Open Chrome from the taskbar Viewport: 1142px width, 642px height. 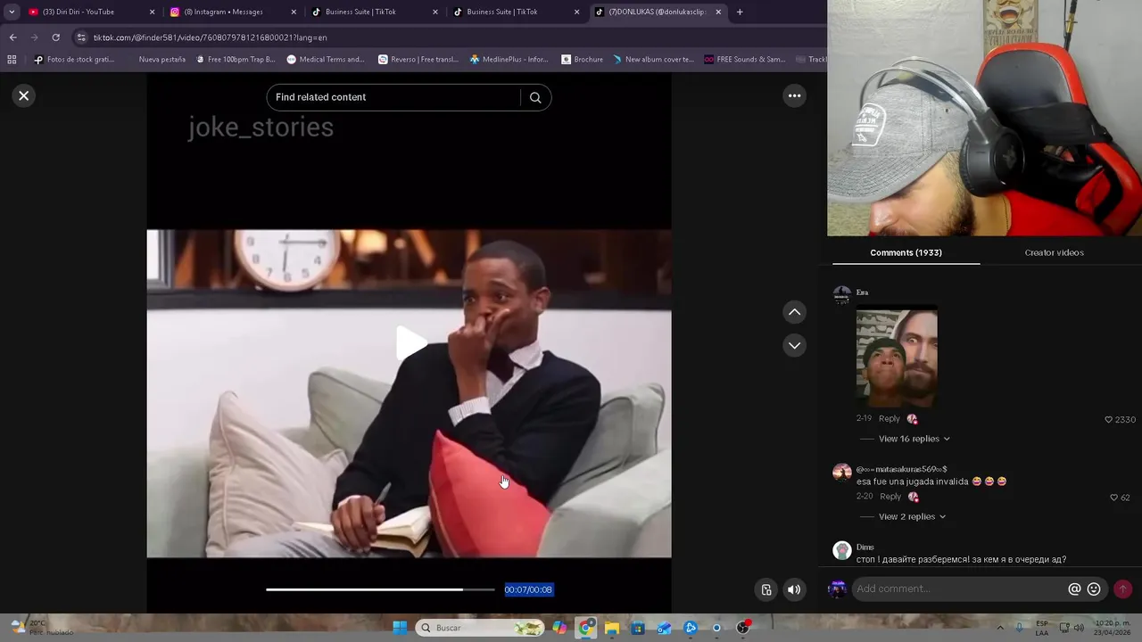585,628
